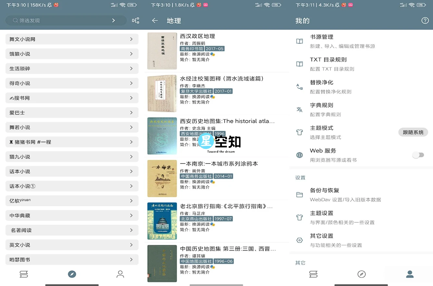433x286 pixels.
Task: Toggle the Web 服务 switch
Action: [x=418, y=155]
